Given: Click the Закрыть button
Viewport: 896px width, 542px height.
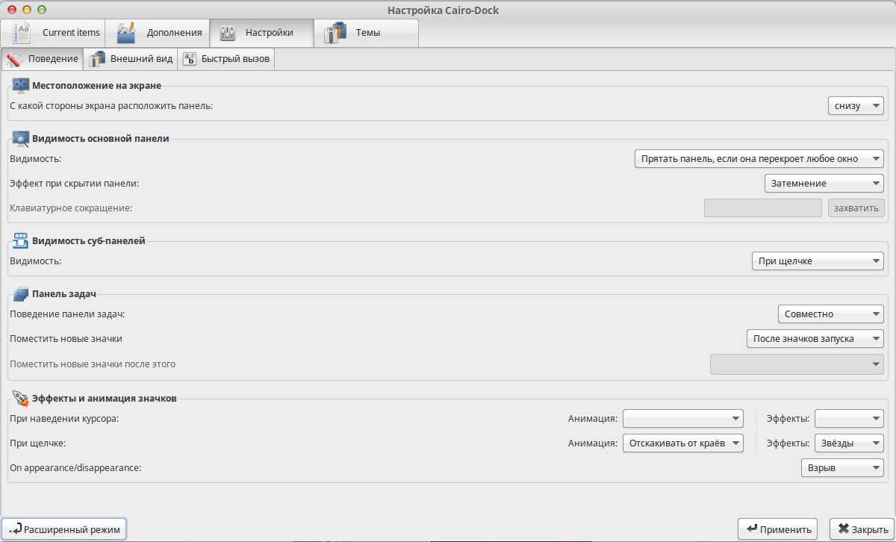Looking at the screenshot, I should pos(862,529).
